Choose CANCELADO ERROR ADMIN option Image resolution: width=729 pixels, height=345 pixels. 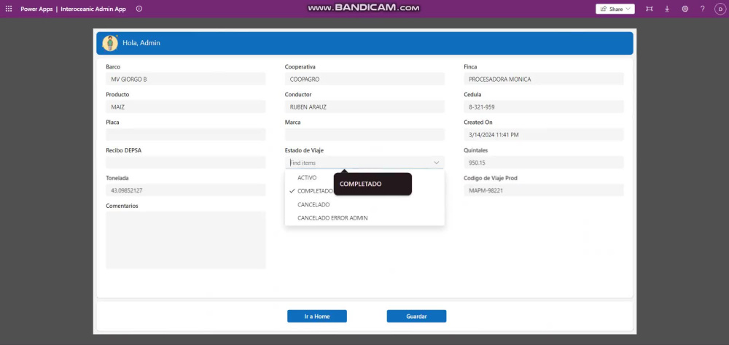pos(365,218)
